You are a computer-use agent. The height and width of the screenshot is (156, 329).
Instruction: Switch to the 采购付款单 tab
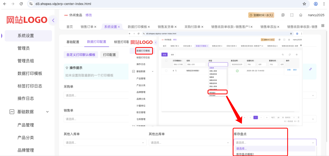coord(192,27)
